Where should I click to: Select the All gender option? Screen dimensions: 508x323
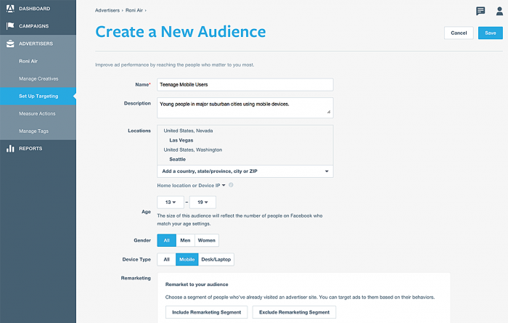pyautogui.click(x=166, y=240)
